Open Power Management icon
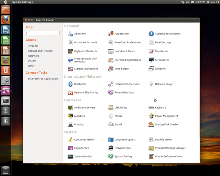Image resolution: width=220 pixels, height=176 pixels. [x=151, y=116]
